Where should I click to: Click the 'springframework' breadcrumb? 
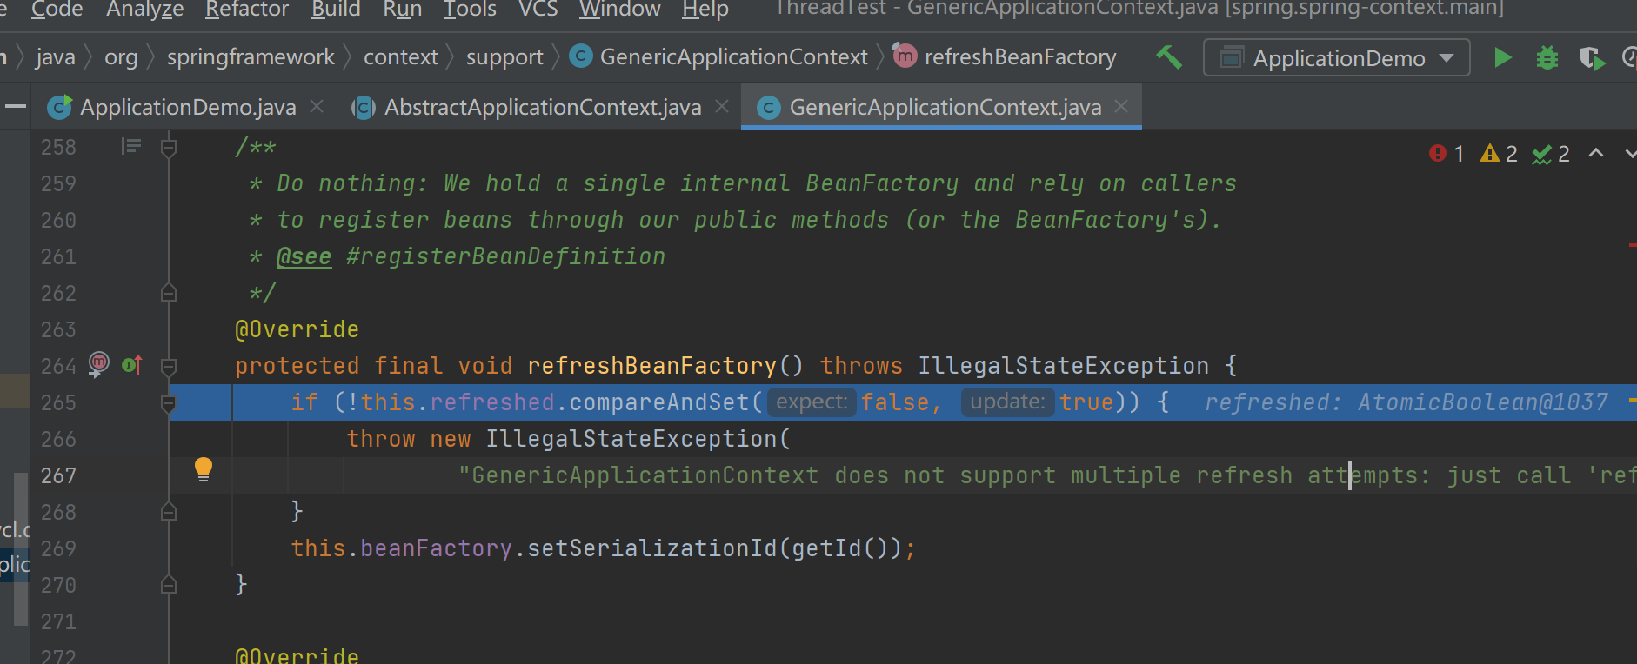click(x=251, y=57)
